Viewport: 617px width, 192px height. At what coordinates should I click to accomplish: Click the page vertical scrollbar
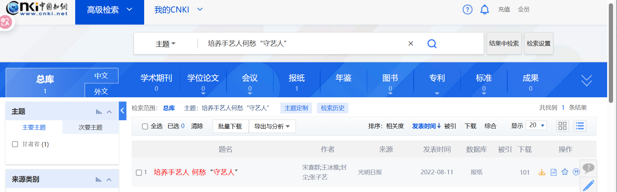click(611, 52)
